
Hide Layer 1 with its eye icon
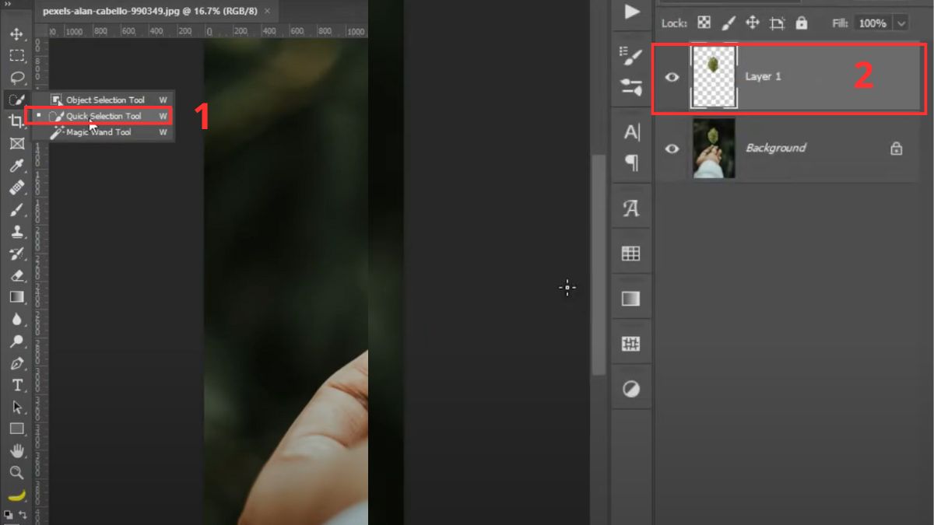(672, 77)
